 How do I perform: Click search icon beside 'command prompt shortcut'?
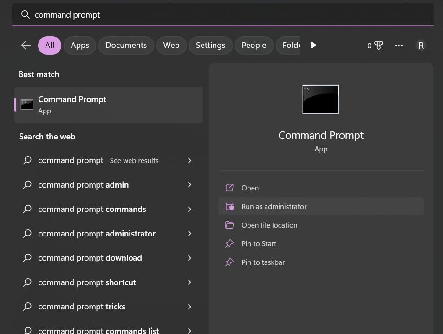pos(27,282)
